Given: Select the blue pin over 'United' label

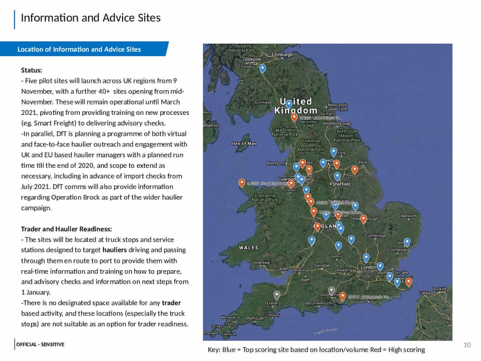Looking at the screenshot, I should [289, 104].
